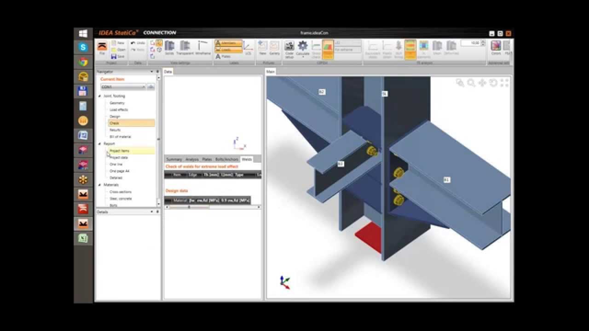Create New picture

pyautogui.click(x=263, y=48)
